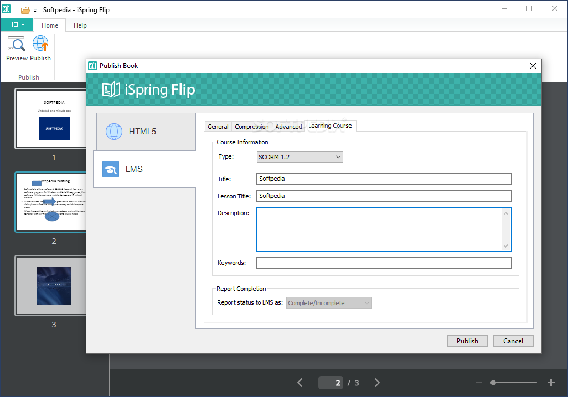Click the 'Report Completion' group label

(241, 289)
